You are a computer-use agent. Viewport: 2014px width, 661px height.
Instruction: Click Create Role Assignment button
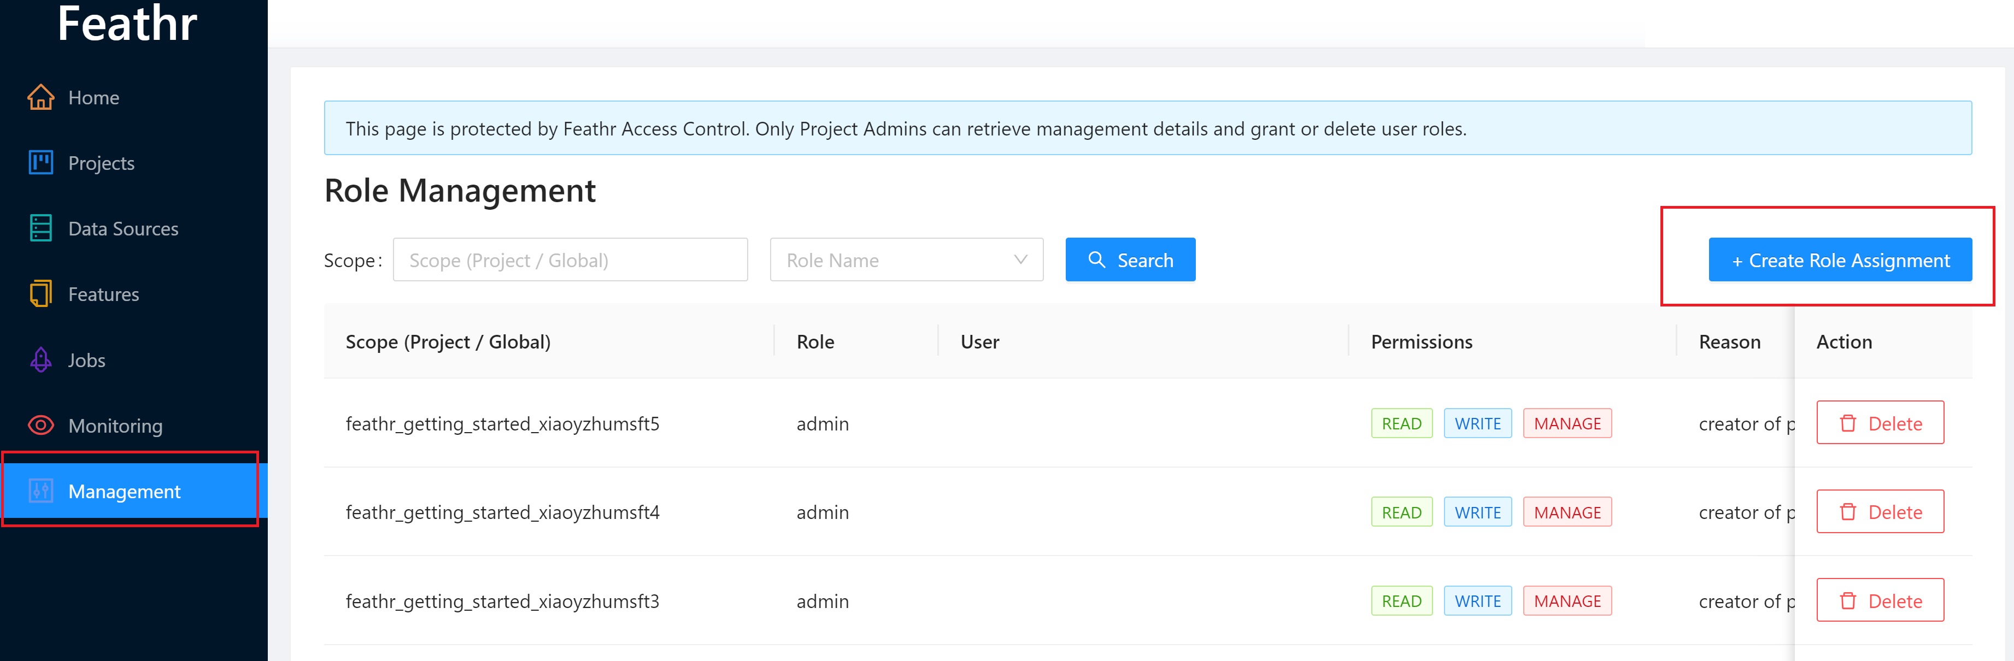point(1840,259)
